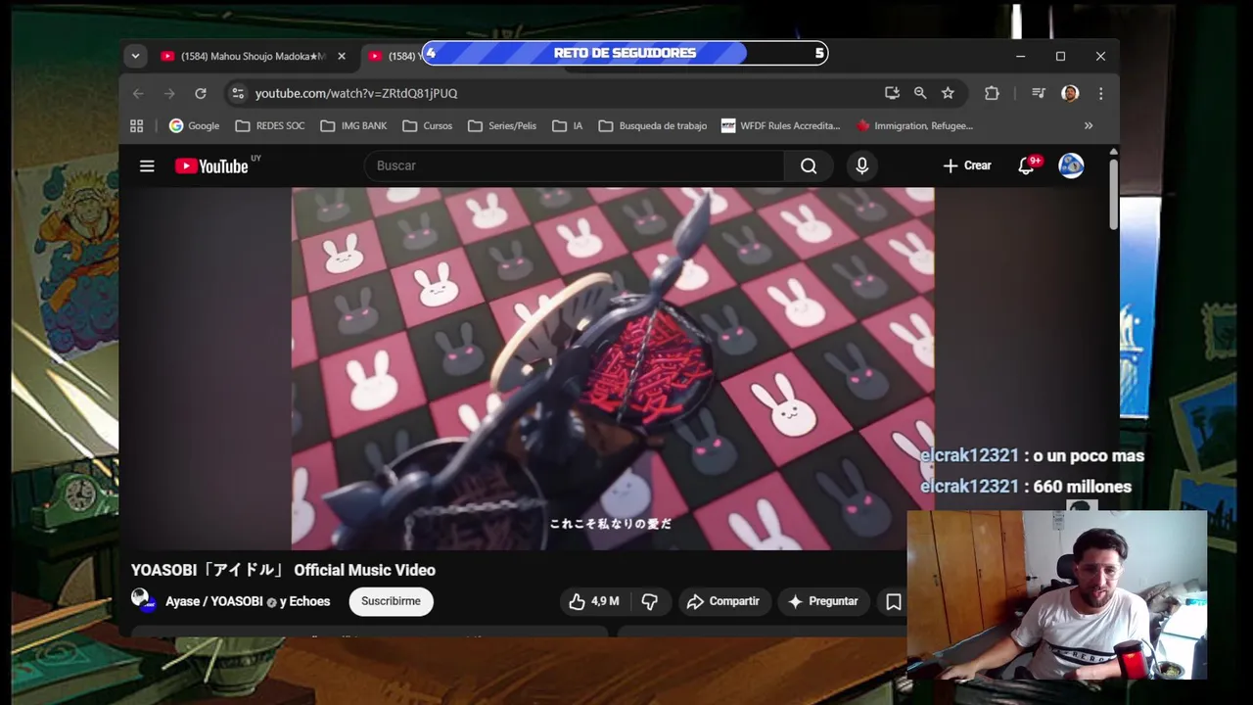Show more bookmarks with the double chevron

[x=1089, y=125]
